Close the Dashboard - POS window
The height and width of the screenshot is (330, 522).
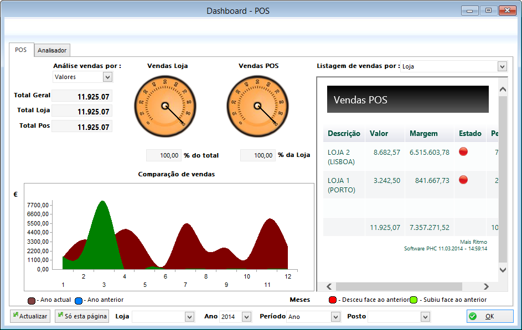point(508,11)
